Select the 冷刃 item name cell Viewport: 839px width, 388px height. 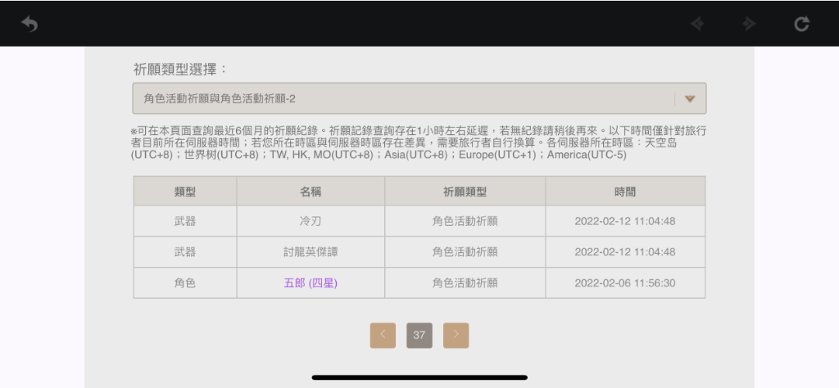[311, 221]
